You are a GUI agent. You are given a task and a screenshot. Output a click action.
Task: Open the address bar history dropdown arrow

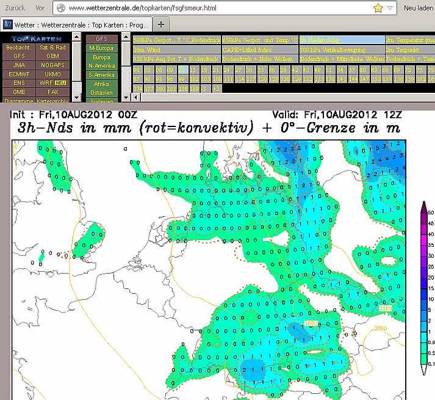coord(390,8)
